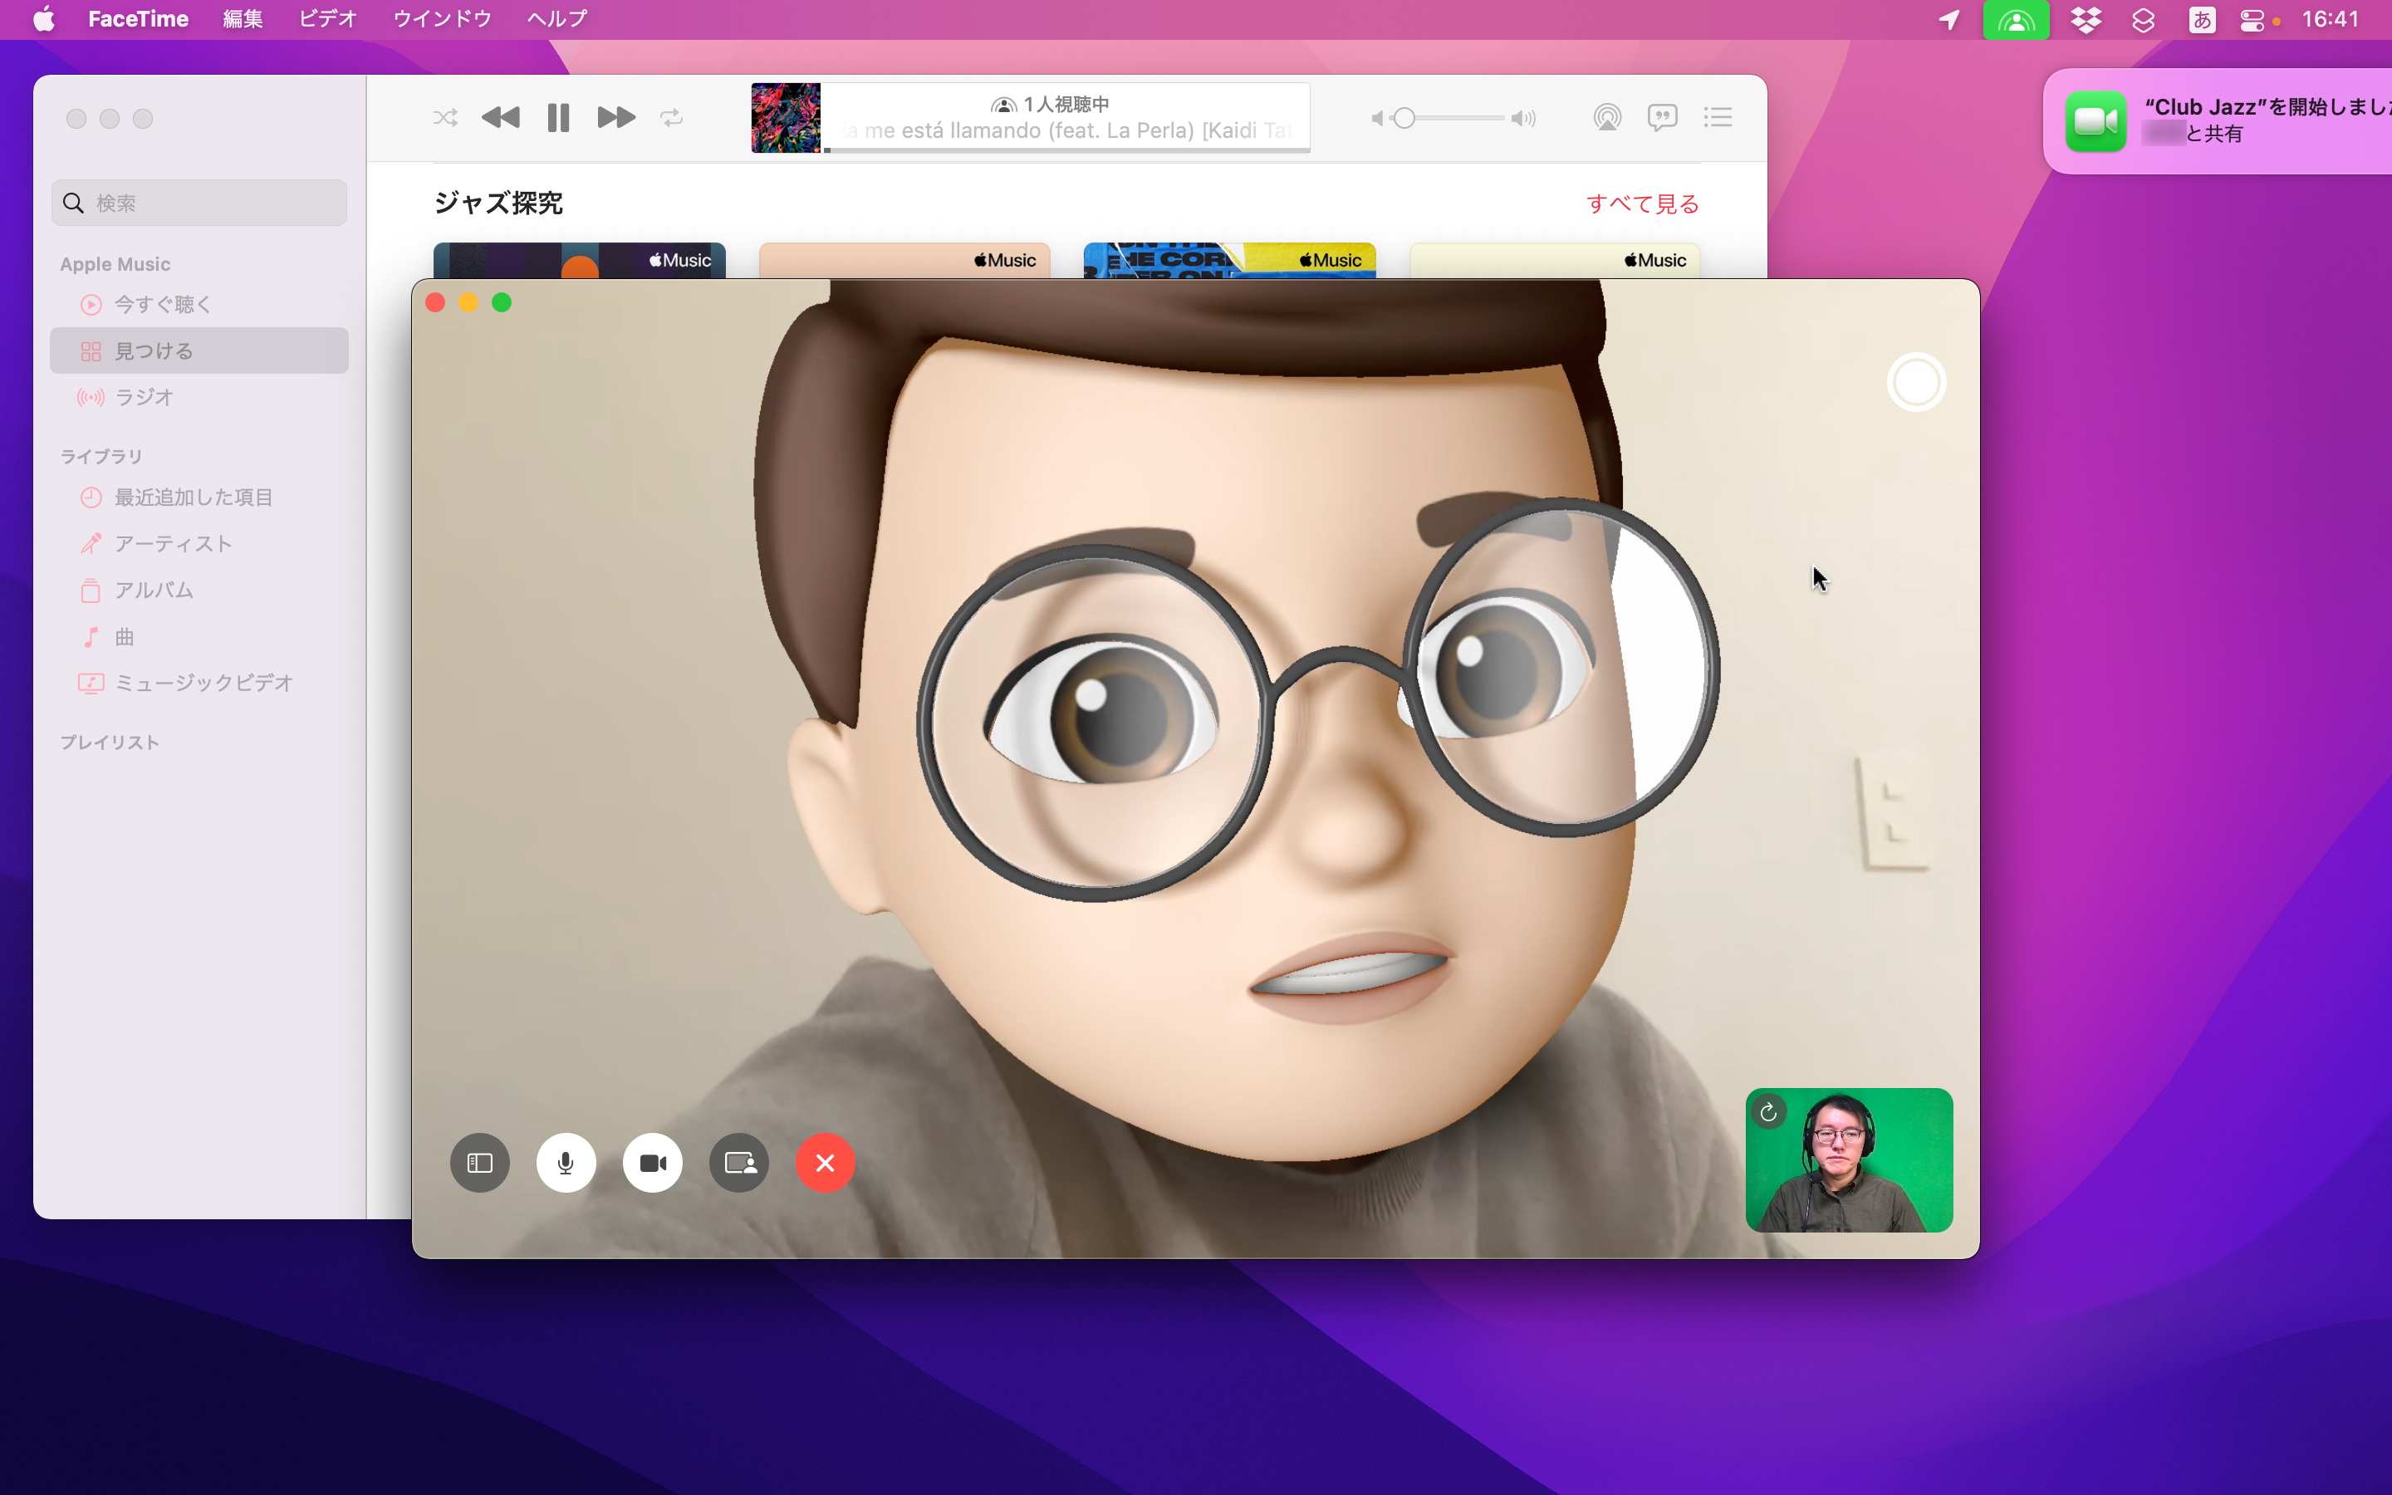The height and width of the screenshot is (1495, 2392).
Task: Expand the プレイリスト section in sidebar
Action: coord(109,744)
